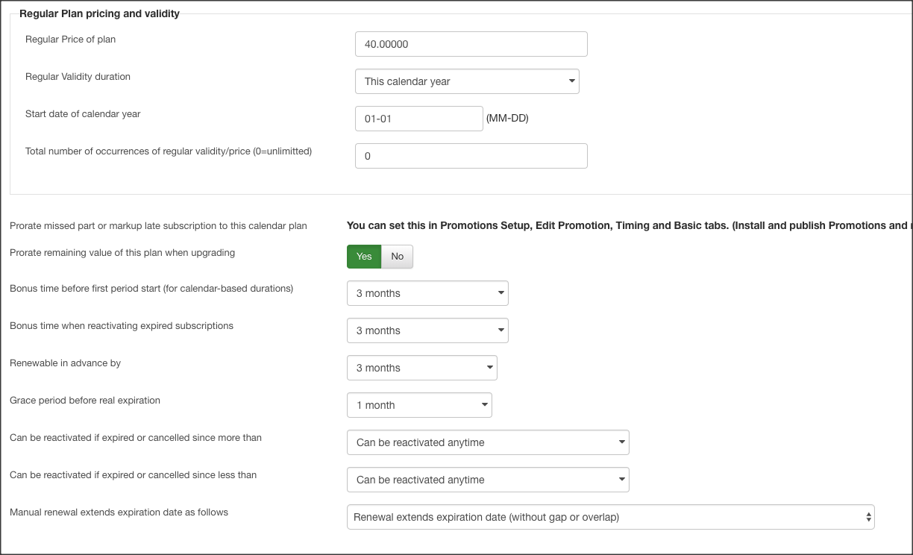
Task: Open Grace period before real expiration dropdown
Action: click(419, 405)
